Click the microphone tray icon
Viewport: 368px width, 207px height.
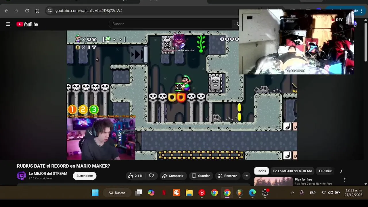pyautogui.click(x=302, y=193)
